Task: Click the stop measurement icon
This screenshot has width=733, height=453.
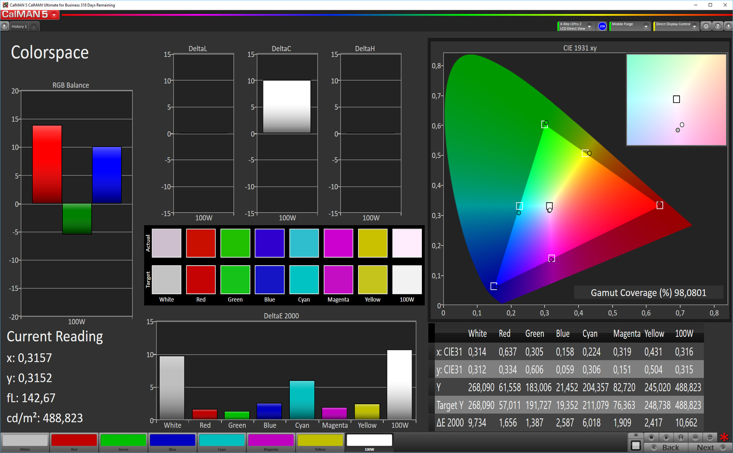Action: [x=651, y=437]
